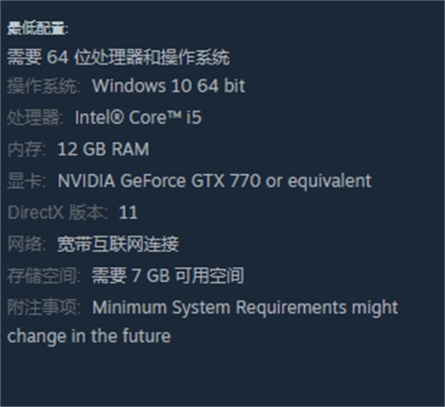Viewport: 445px width, 407px height.
Task: Click the 操作系统 label
Action: click(x=44, y=86)
